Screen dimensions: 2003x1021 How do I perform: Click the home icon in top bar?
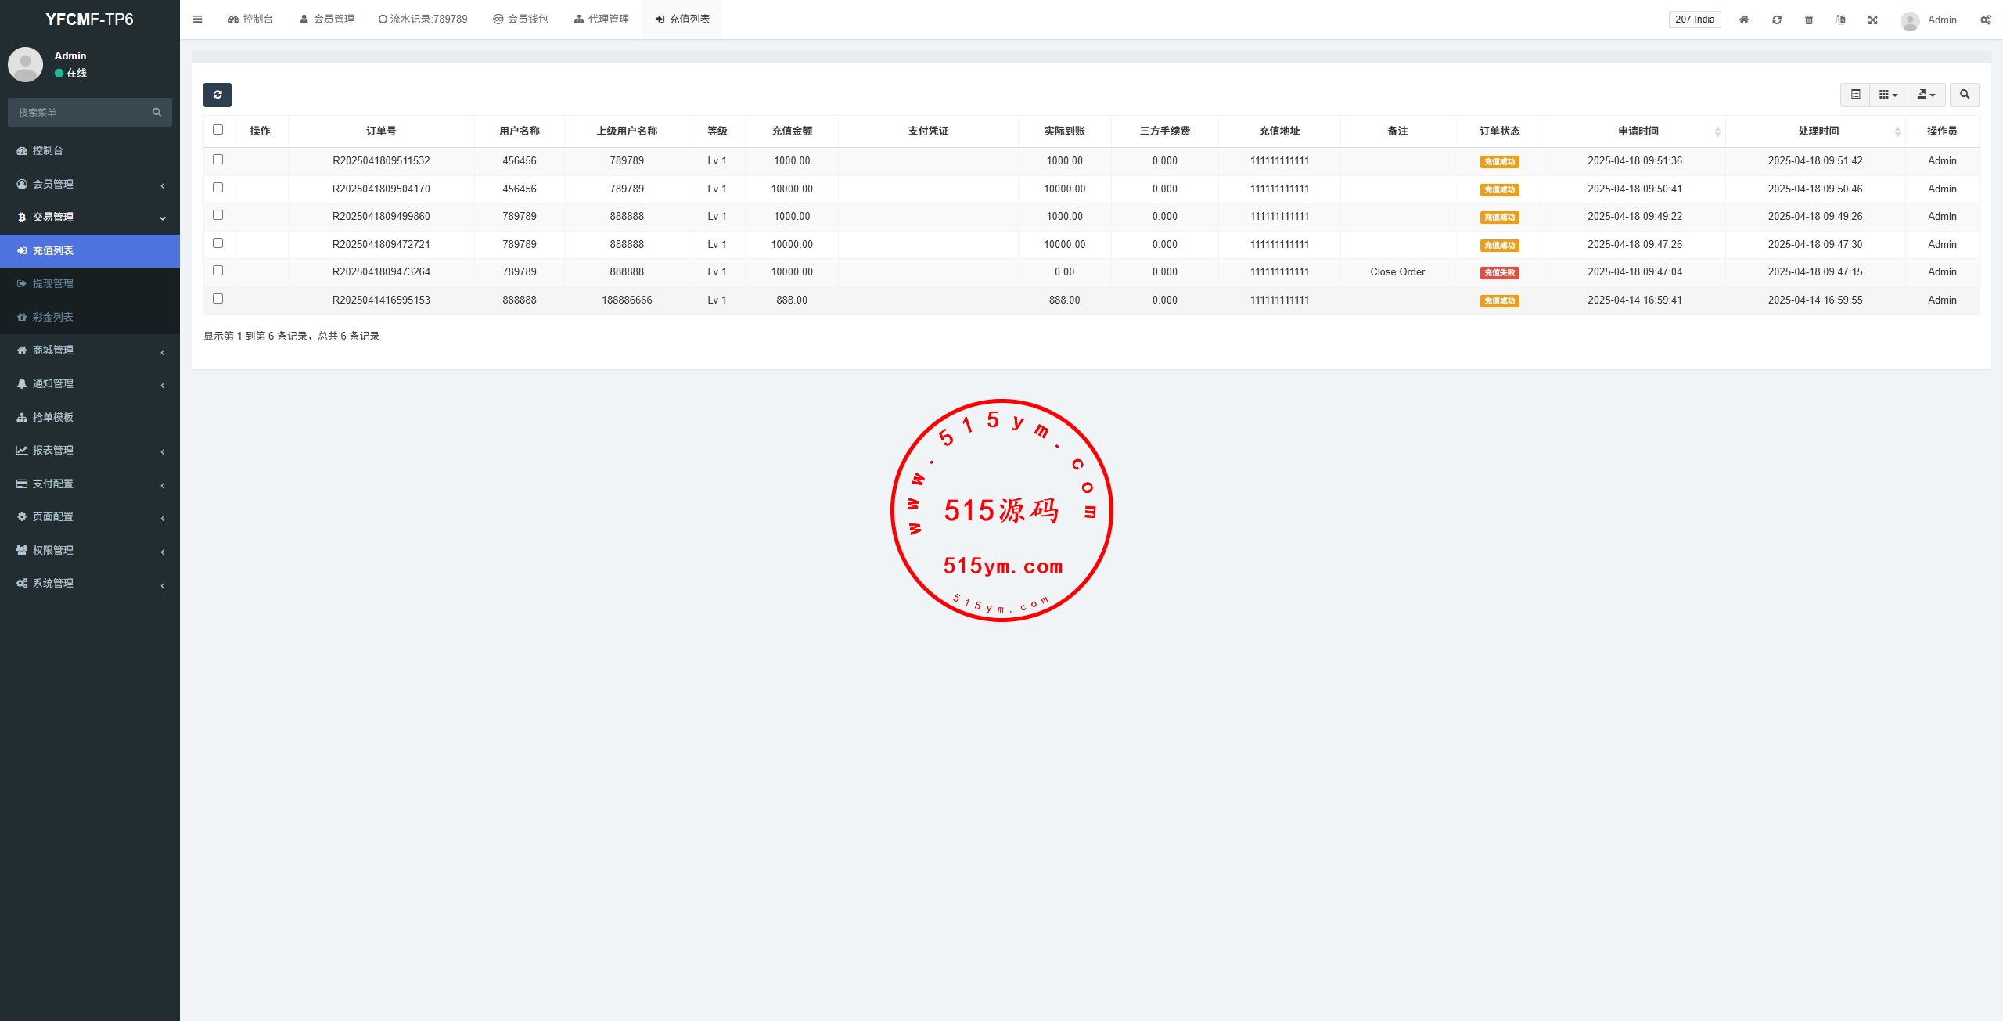click(1744, 20)
